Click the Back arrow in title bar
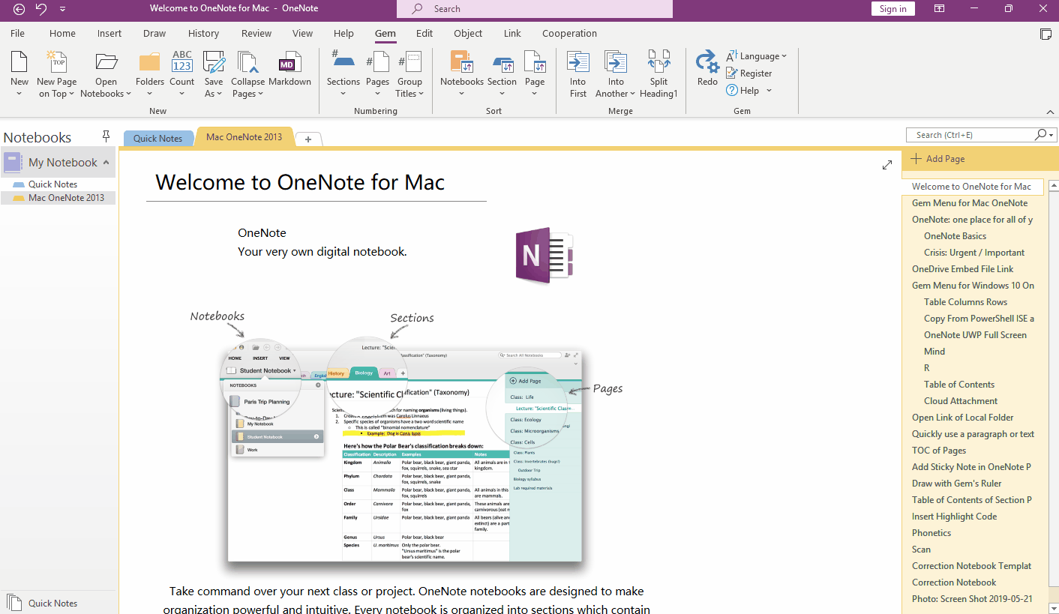Viewport: 1059px width, 614px height. (19, 9)
